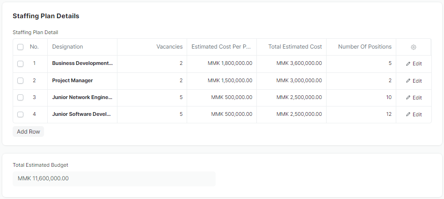This screenshot has width=444, height=199.
Task: Click the Total Estimated Cost header
Action: tap(291, 47)
